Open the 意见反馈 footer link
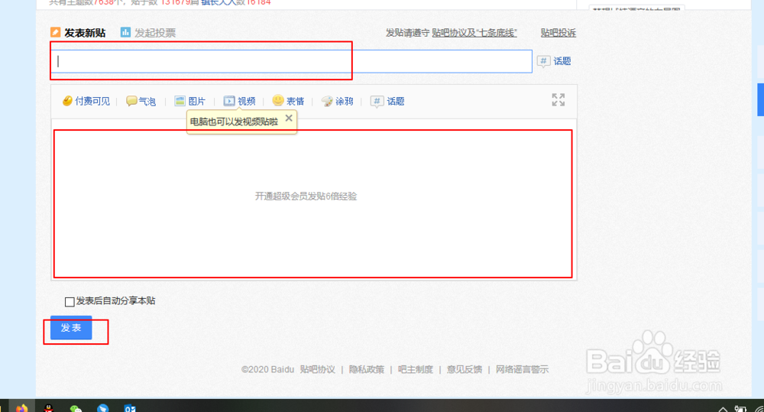Screen dimensions: 764x412 465,370
